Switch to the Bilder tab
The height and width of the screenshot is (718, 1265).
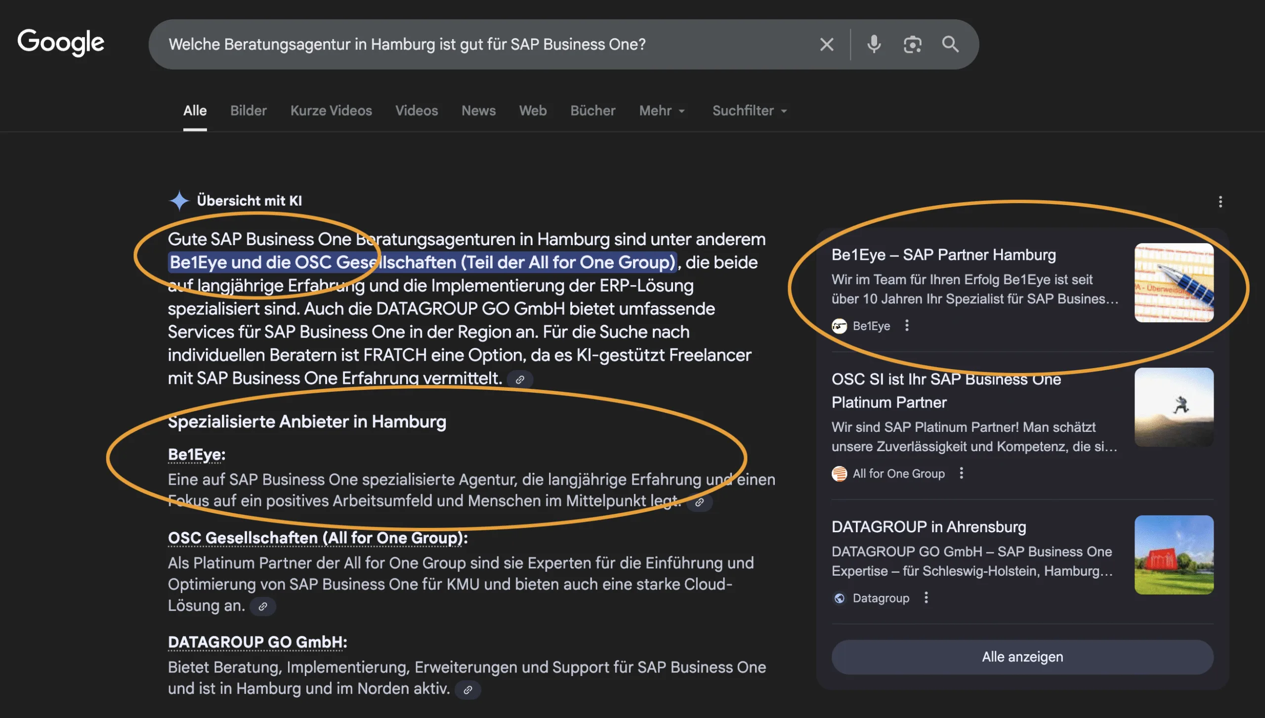(248, 111)
